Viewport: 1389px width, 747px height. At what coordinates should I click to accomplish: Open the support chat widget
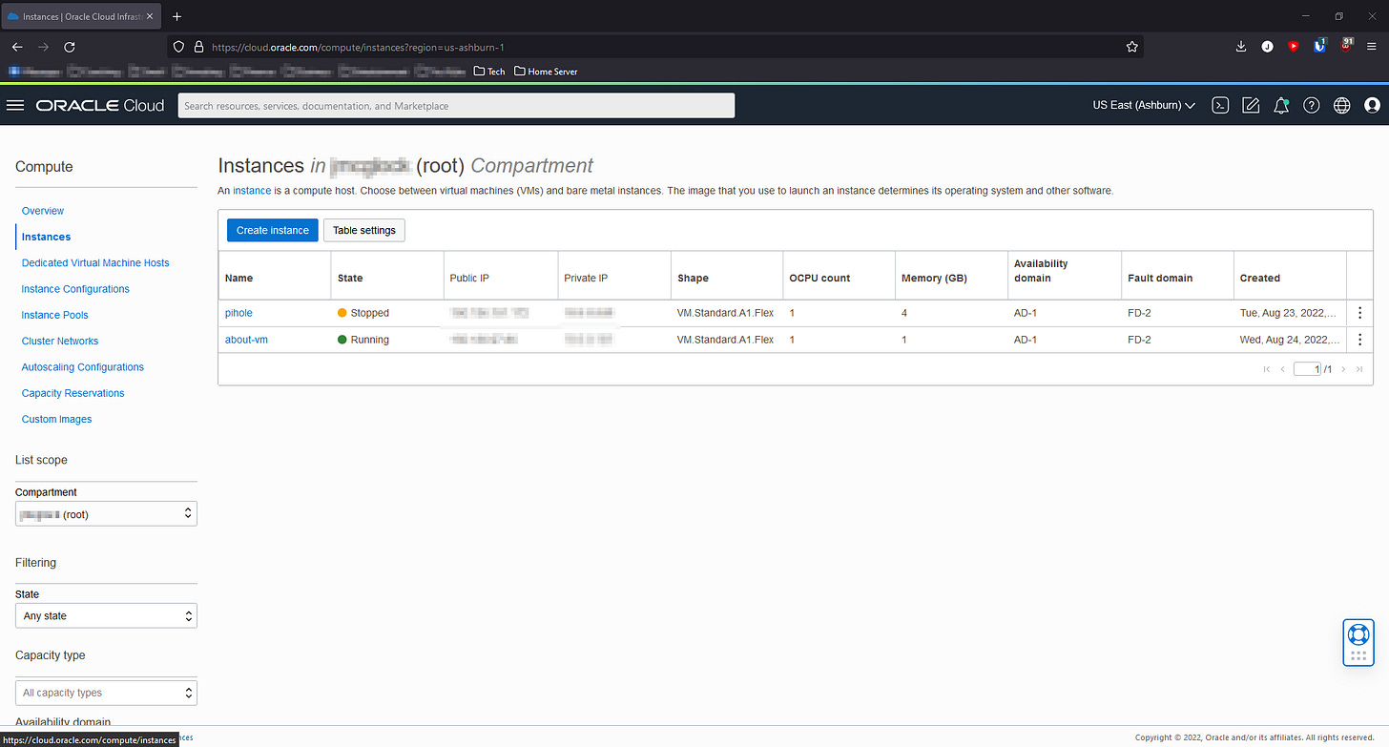click(1358, 641)
